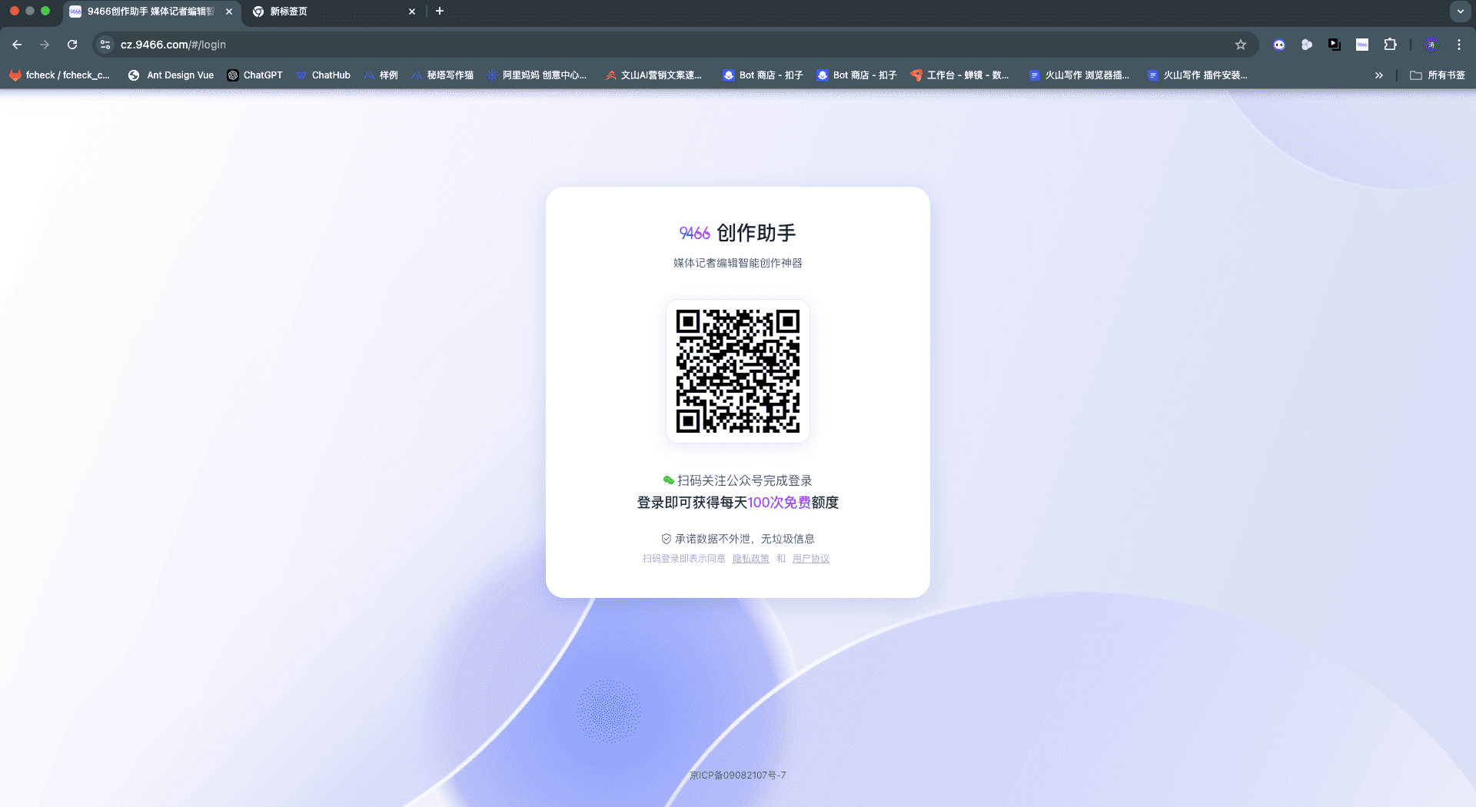Click 媒体记者编辑智能创作神器 subtitle
This screenshot has width=1476, height=807.
[x=738, y=263]
